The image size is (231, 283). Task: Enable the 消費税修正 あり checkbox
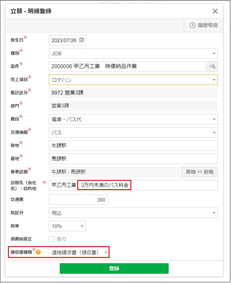pos(52,239)
